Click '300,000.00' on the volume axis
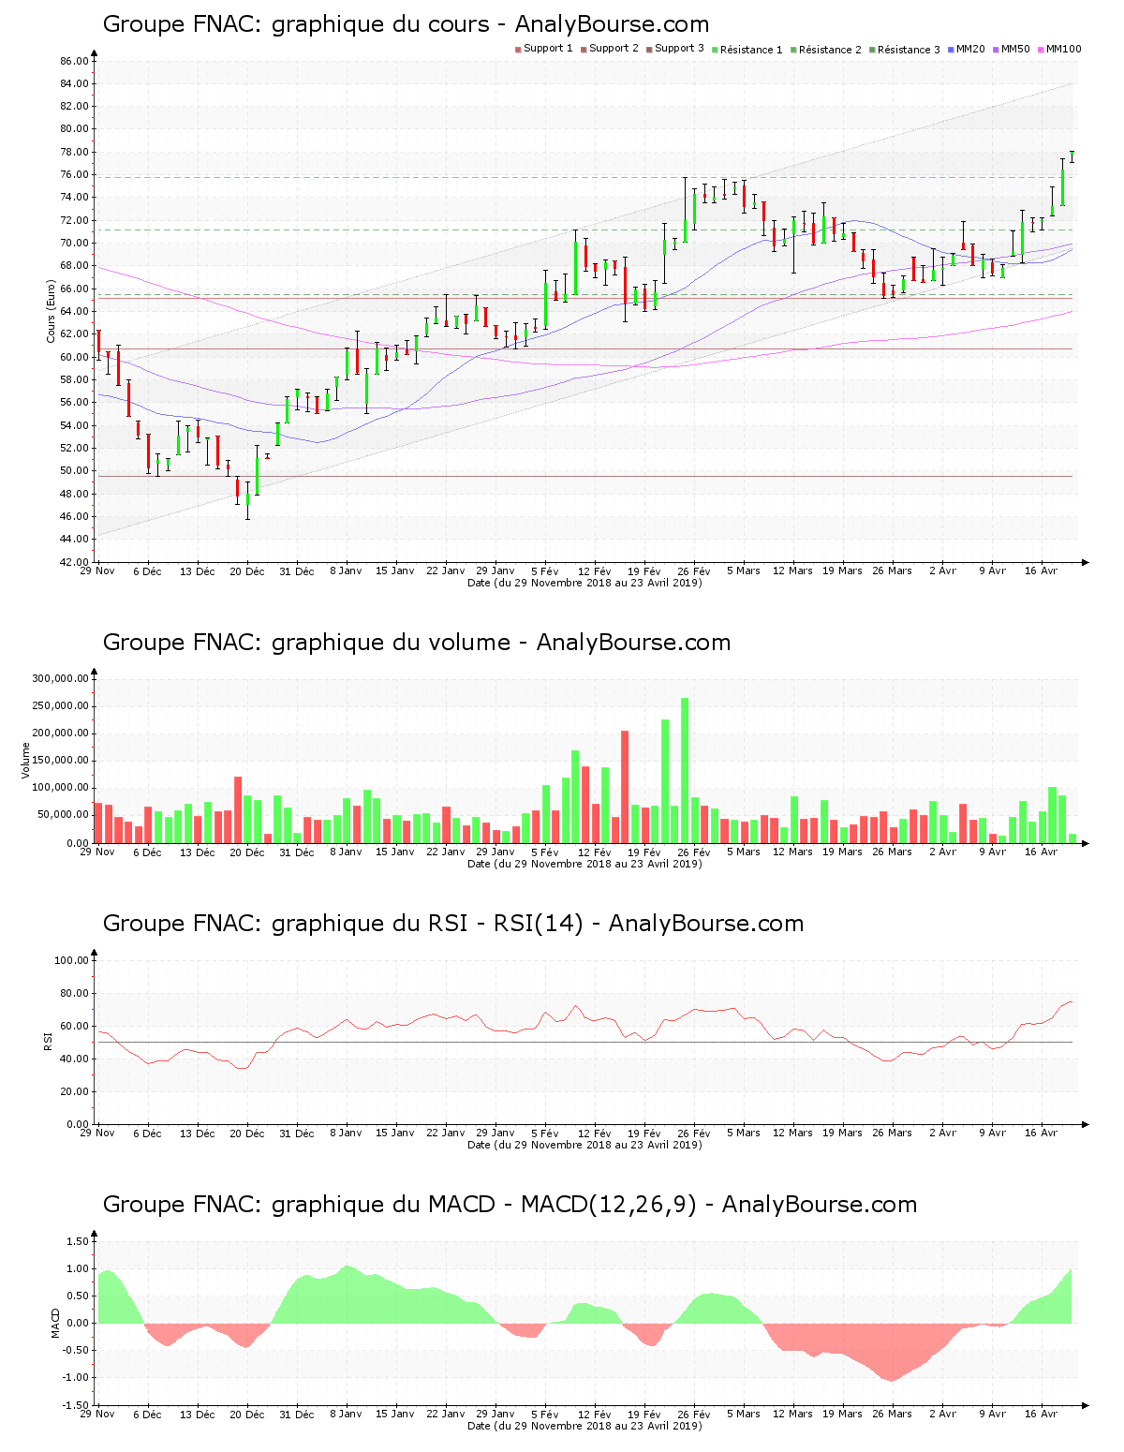Viewport: 1124px width, 1452px height. [61, 679]
